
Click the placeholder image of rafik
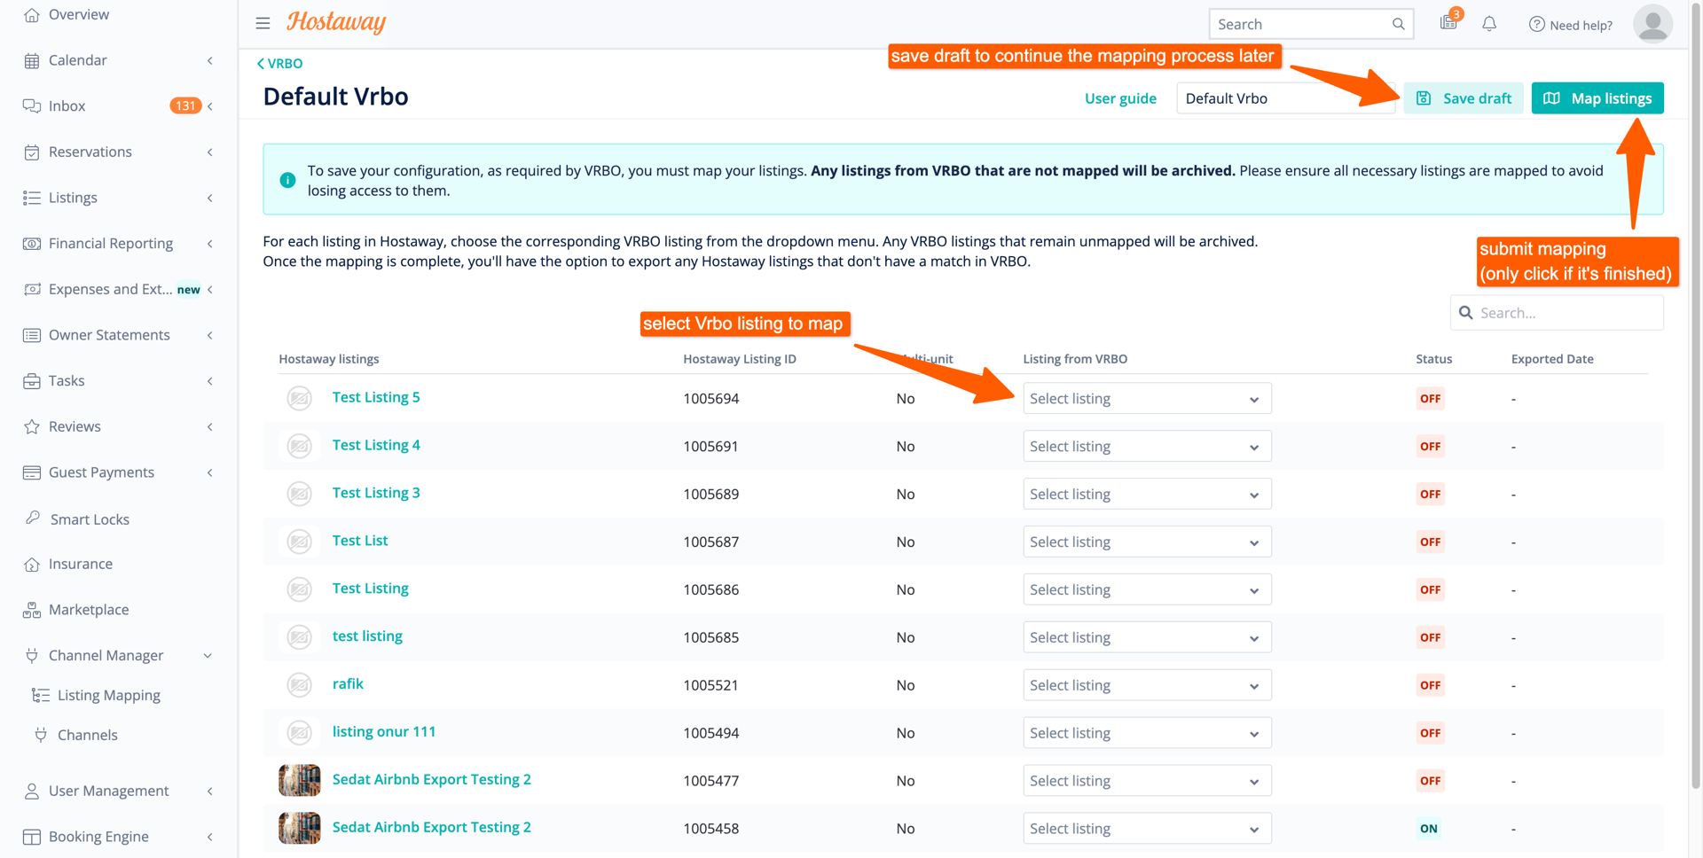coord(300,685)
